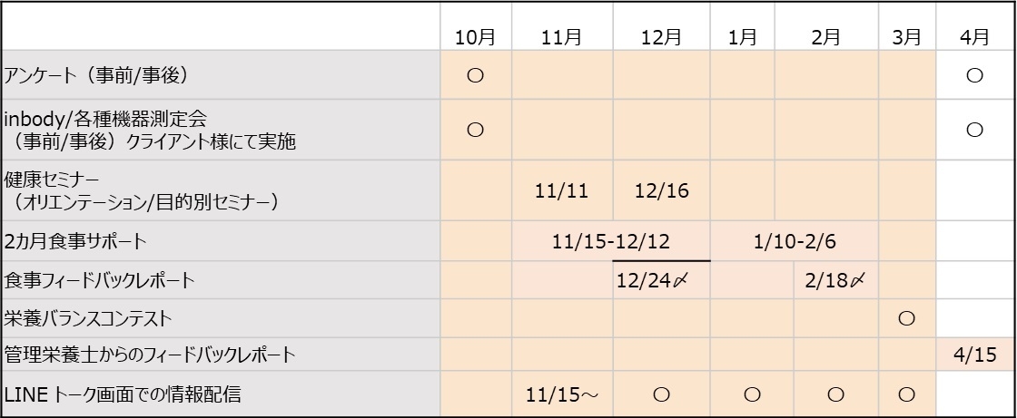Click the 栄養バランスコンテスト row label
Image resolution: width=1017 pixels, height=418 pixels.
88,318
